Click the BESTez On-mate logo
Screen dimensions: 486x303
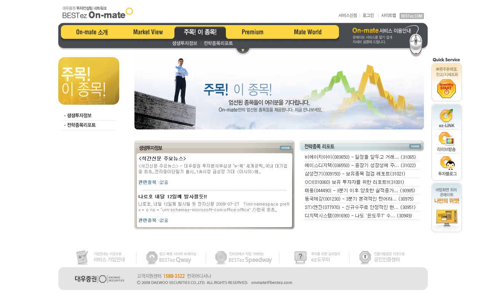98,13
